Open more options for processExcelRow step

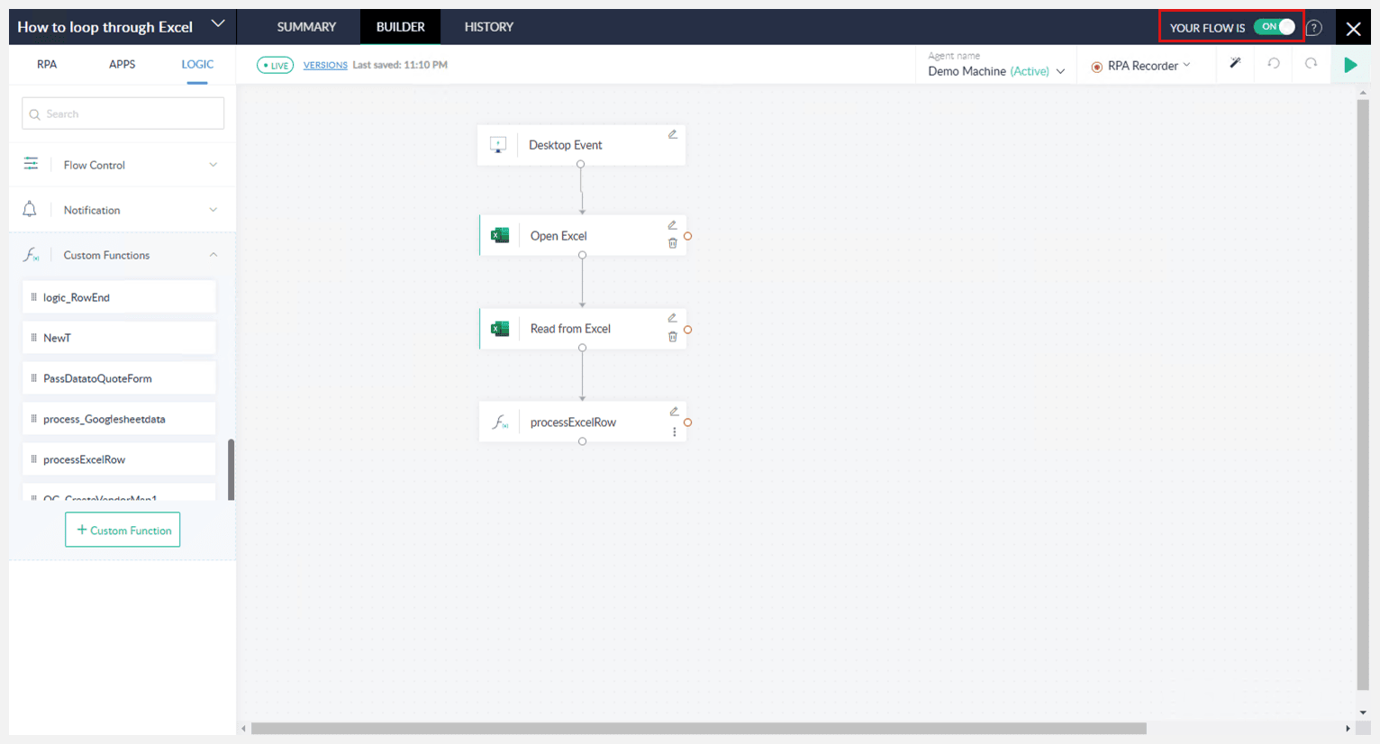pyautogui.click(x=674, y=431)
